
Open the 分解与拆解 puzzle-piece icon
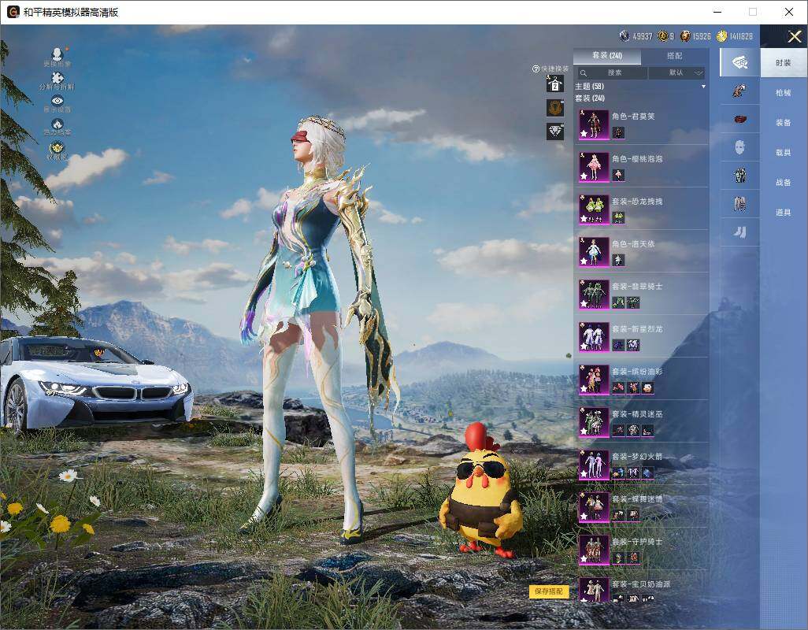pyautogui.click(x=57, y=78)
